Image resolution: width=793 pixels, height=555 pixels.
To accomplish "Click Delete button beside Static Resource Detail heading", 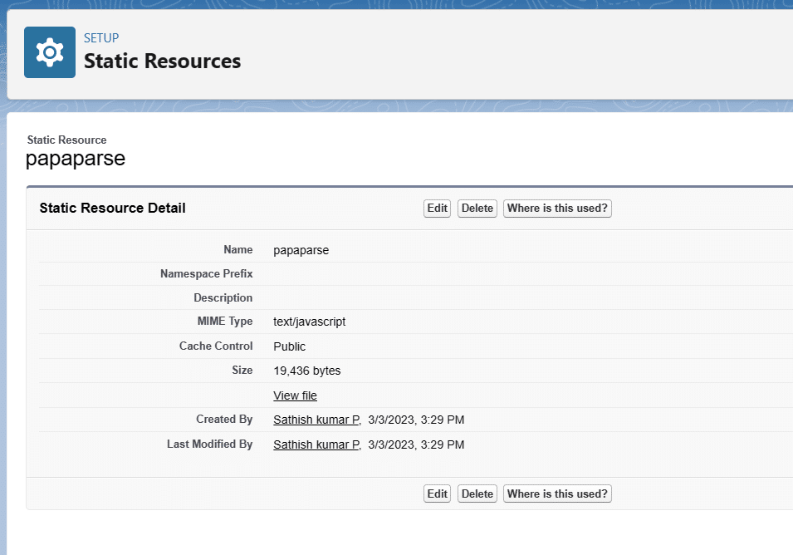I will pyautogui.click(x=477, y=209).
